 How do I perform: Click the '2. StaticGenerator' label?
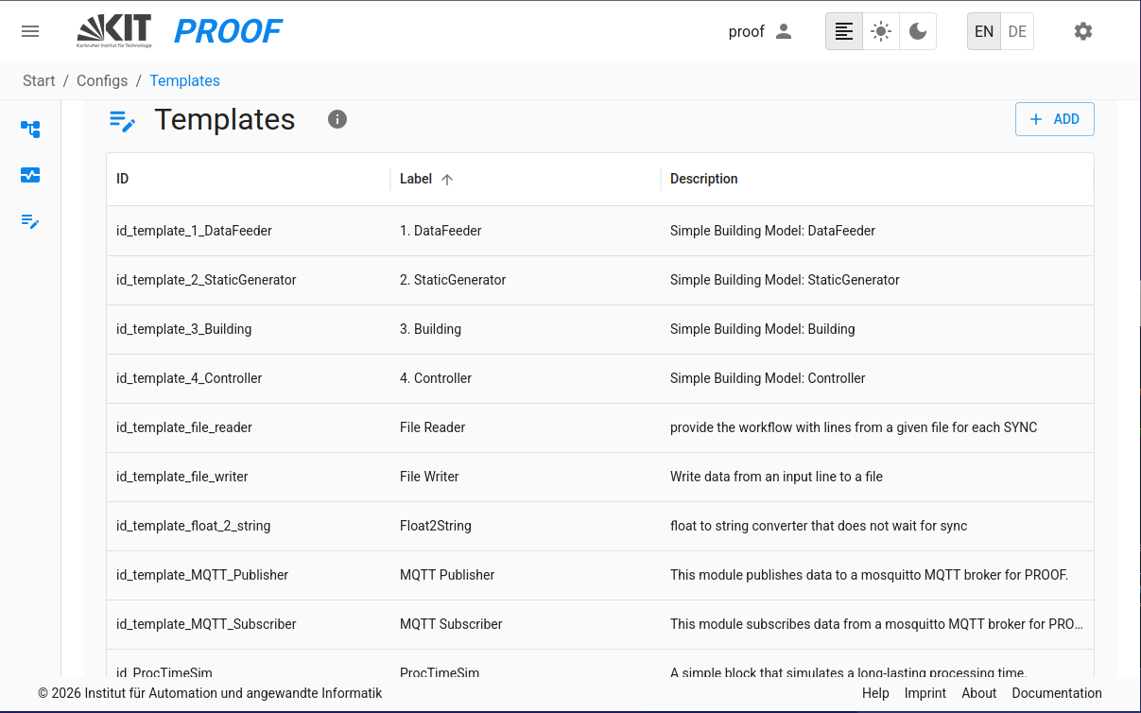453,280
